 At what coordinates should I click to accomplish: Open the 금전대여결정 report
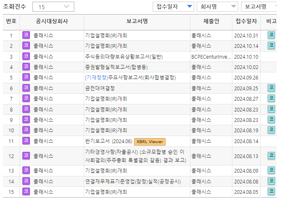(100, 88)
